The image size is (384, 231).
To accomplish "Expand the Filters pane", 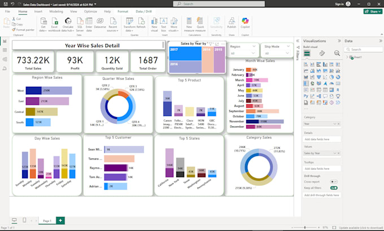I will click(x=298, y=41).
